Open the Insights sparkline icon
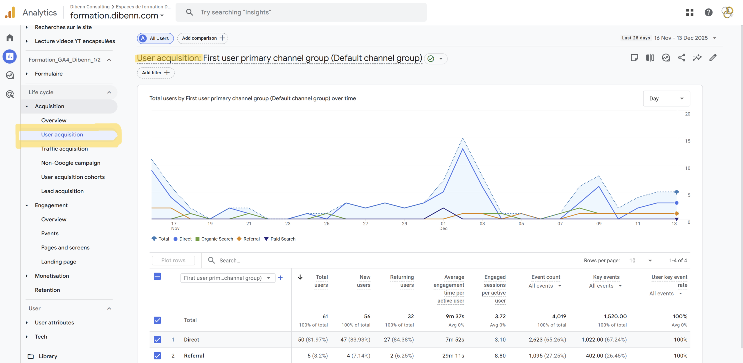Screen dimensions: 743x363 697,58
